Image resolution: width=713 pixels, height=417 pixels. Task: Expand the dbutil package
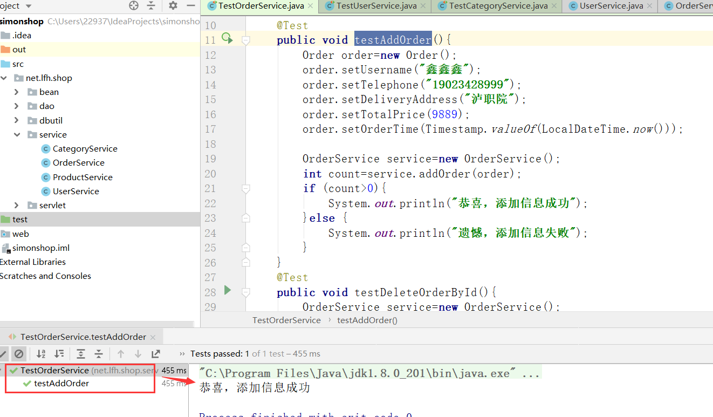click(17, 120)
